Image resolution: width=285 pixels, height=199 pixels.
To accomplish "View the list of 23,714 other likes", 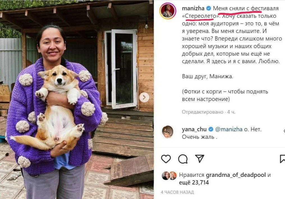I will pos(194,182).
